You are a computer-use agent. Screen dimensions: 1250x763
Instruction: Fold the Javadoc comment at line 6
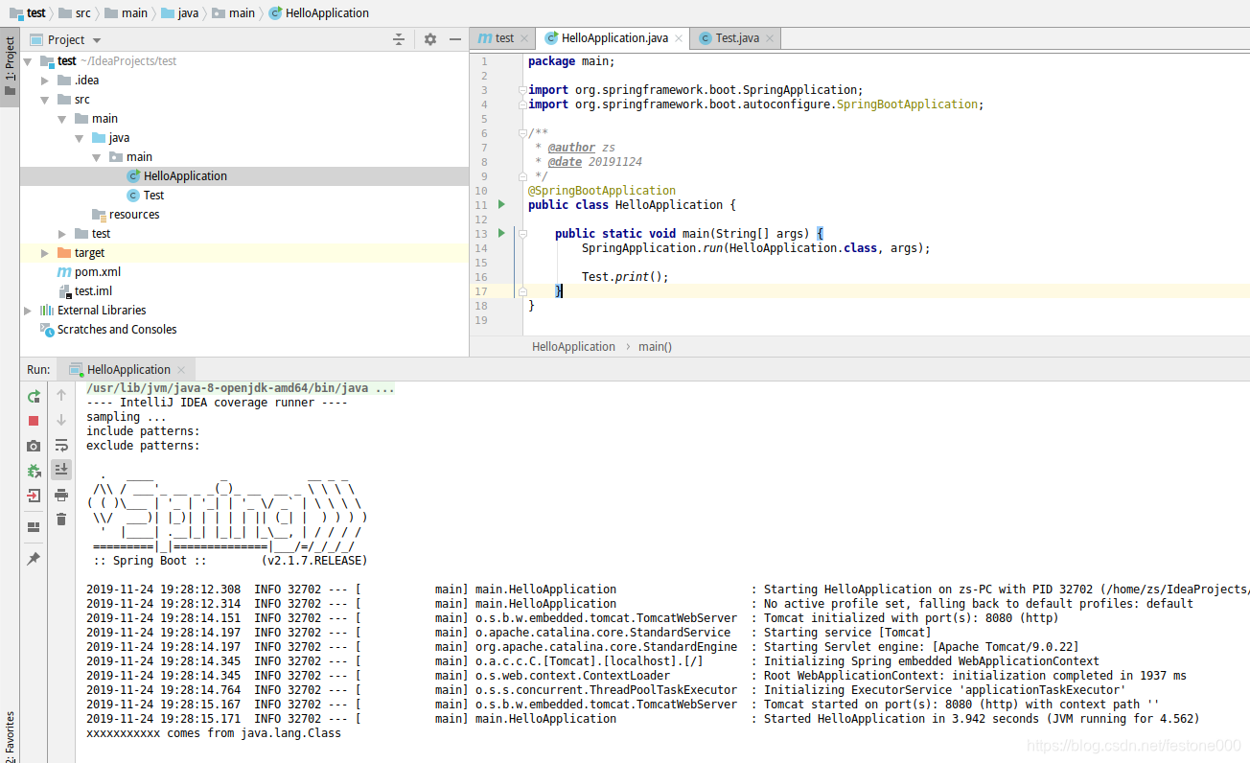pyautogui.click(x=522, y=133)
